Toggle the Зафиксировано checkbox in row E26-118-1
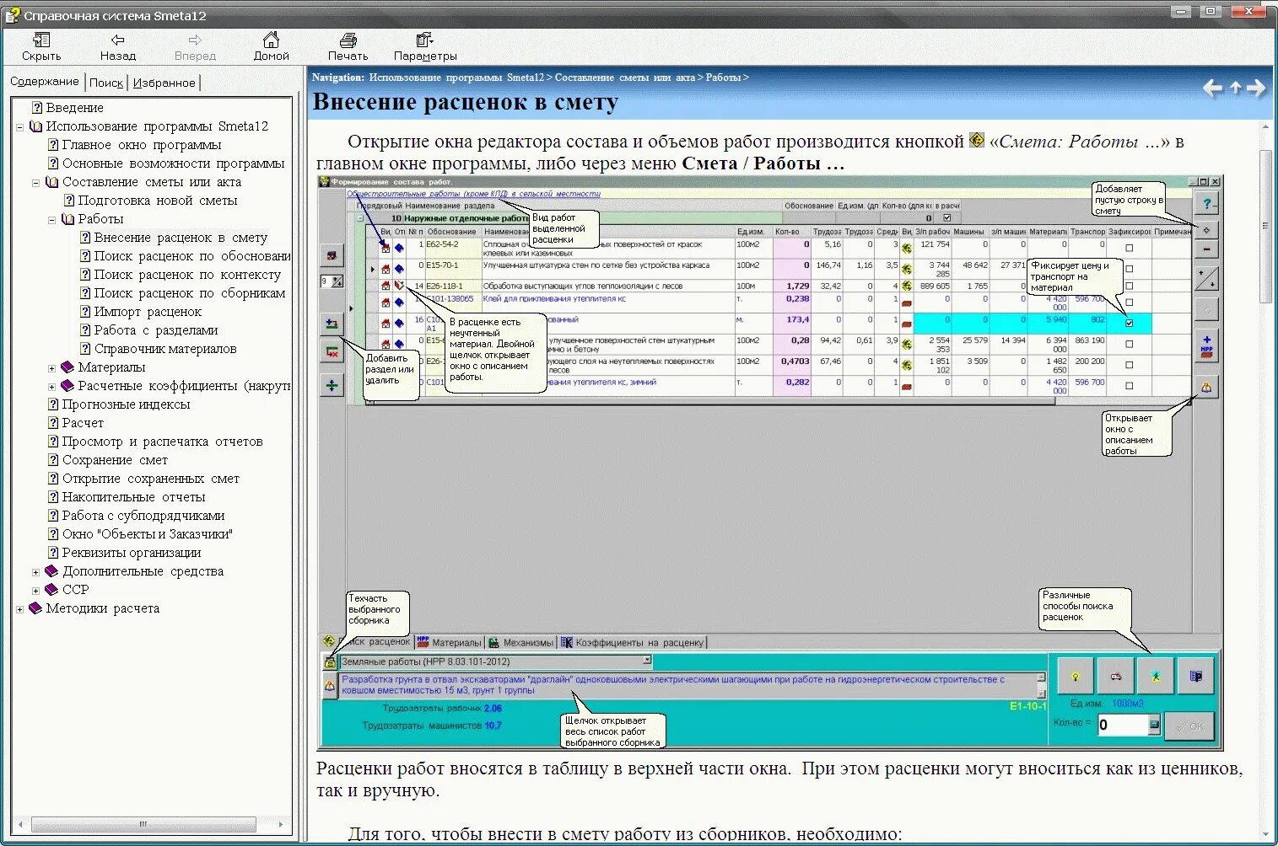Screen dimensions: 1278x846 point(1129,286)
